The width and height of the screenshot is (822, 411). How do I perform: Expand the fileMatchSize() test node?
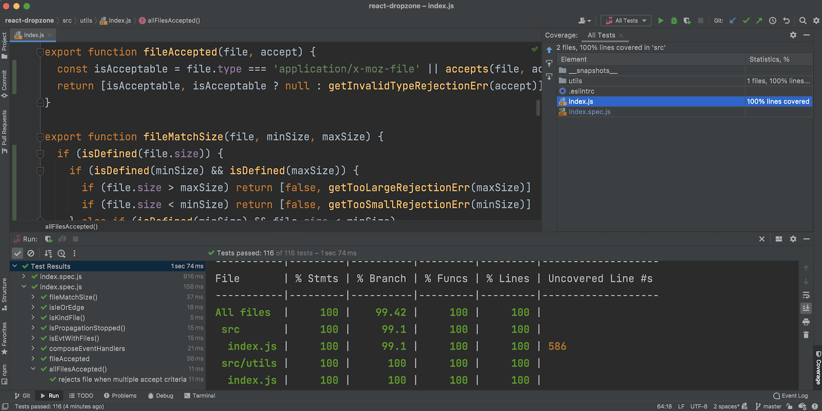33,297
